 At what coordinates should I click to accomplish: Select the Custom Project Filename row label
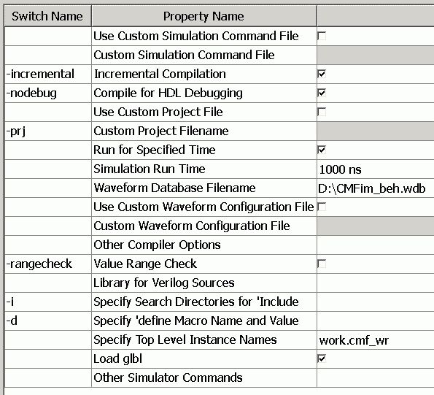(161, 131)
